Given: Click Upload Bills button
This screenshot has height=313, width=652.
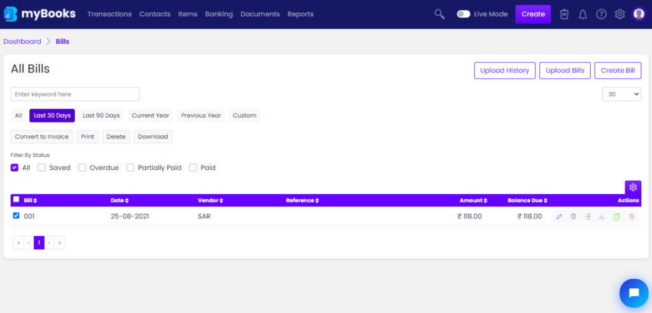Looking at the screenshot, I should tap(565, 70).
